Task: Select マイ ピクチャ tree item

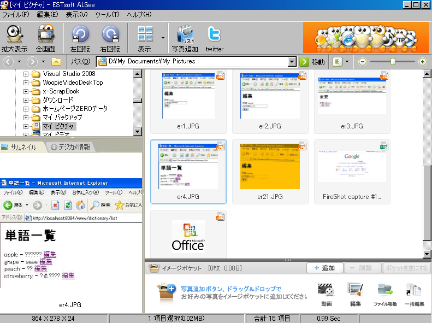Action: coord(58,126)
